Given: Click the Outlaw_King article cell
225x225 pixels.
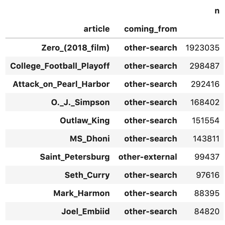Looking at the screenshot, I should coord(85,121).
